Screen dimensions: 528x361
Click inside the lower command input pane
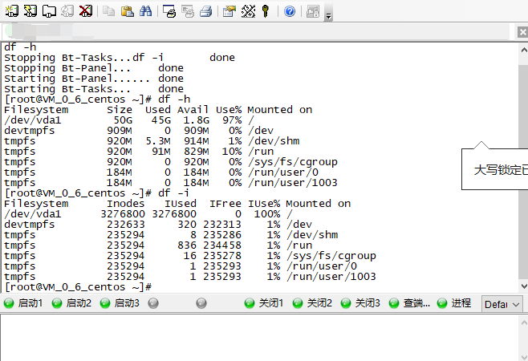259,338
